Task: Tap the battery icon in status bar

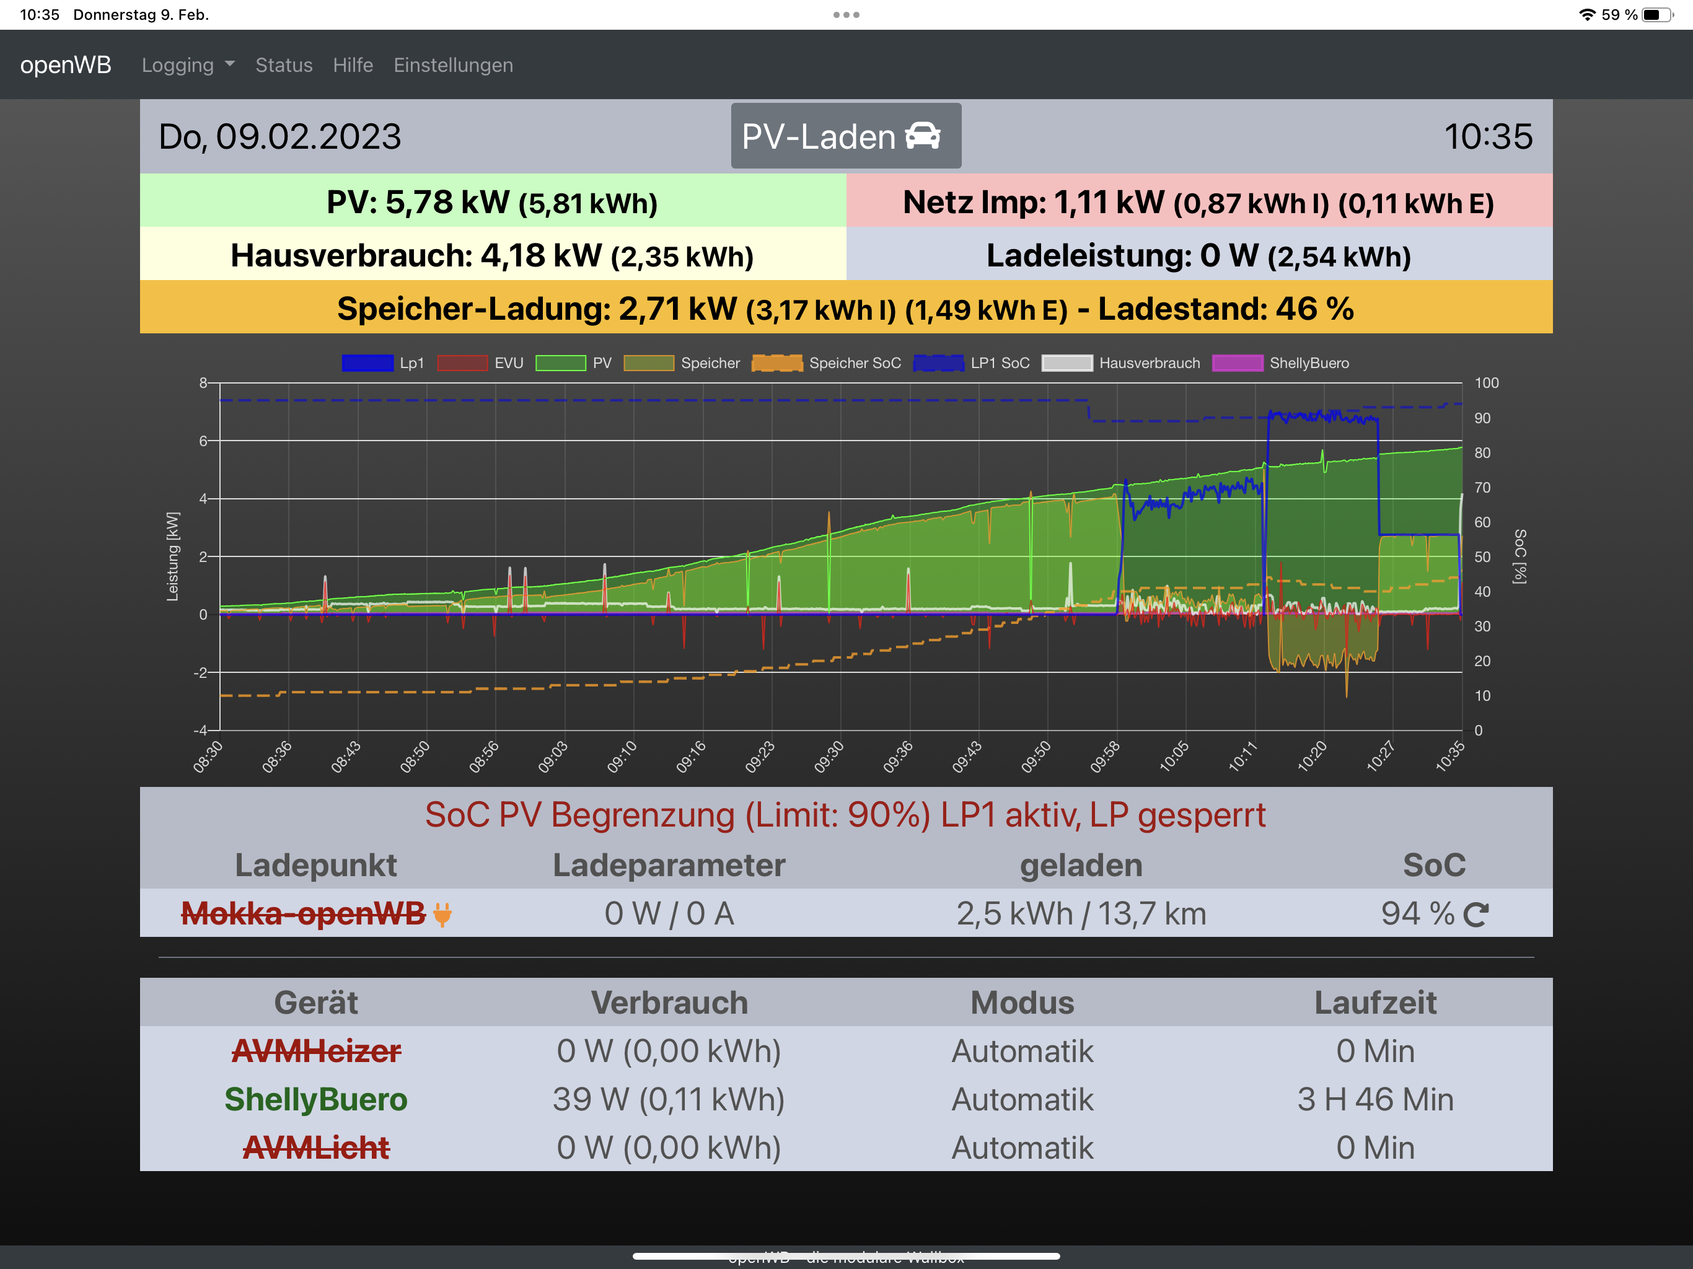Action: 1656,14
